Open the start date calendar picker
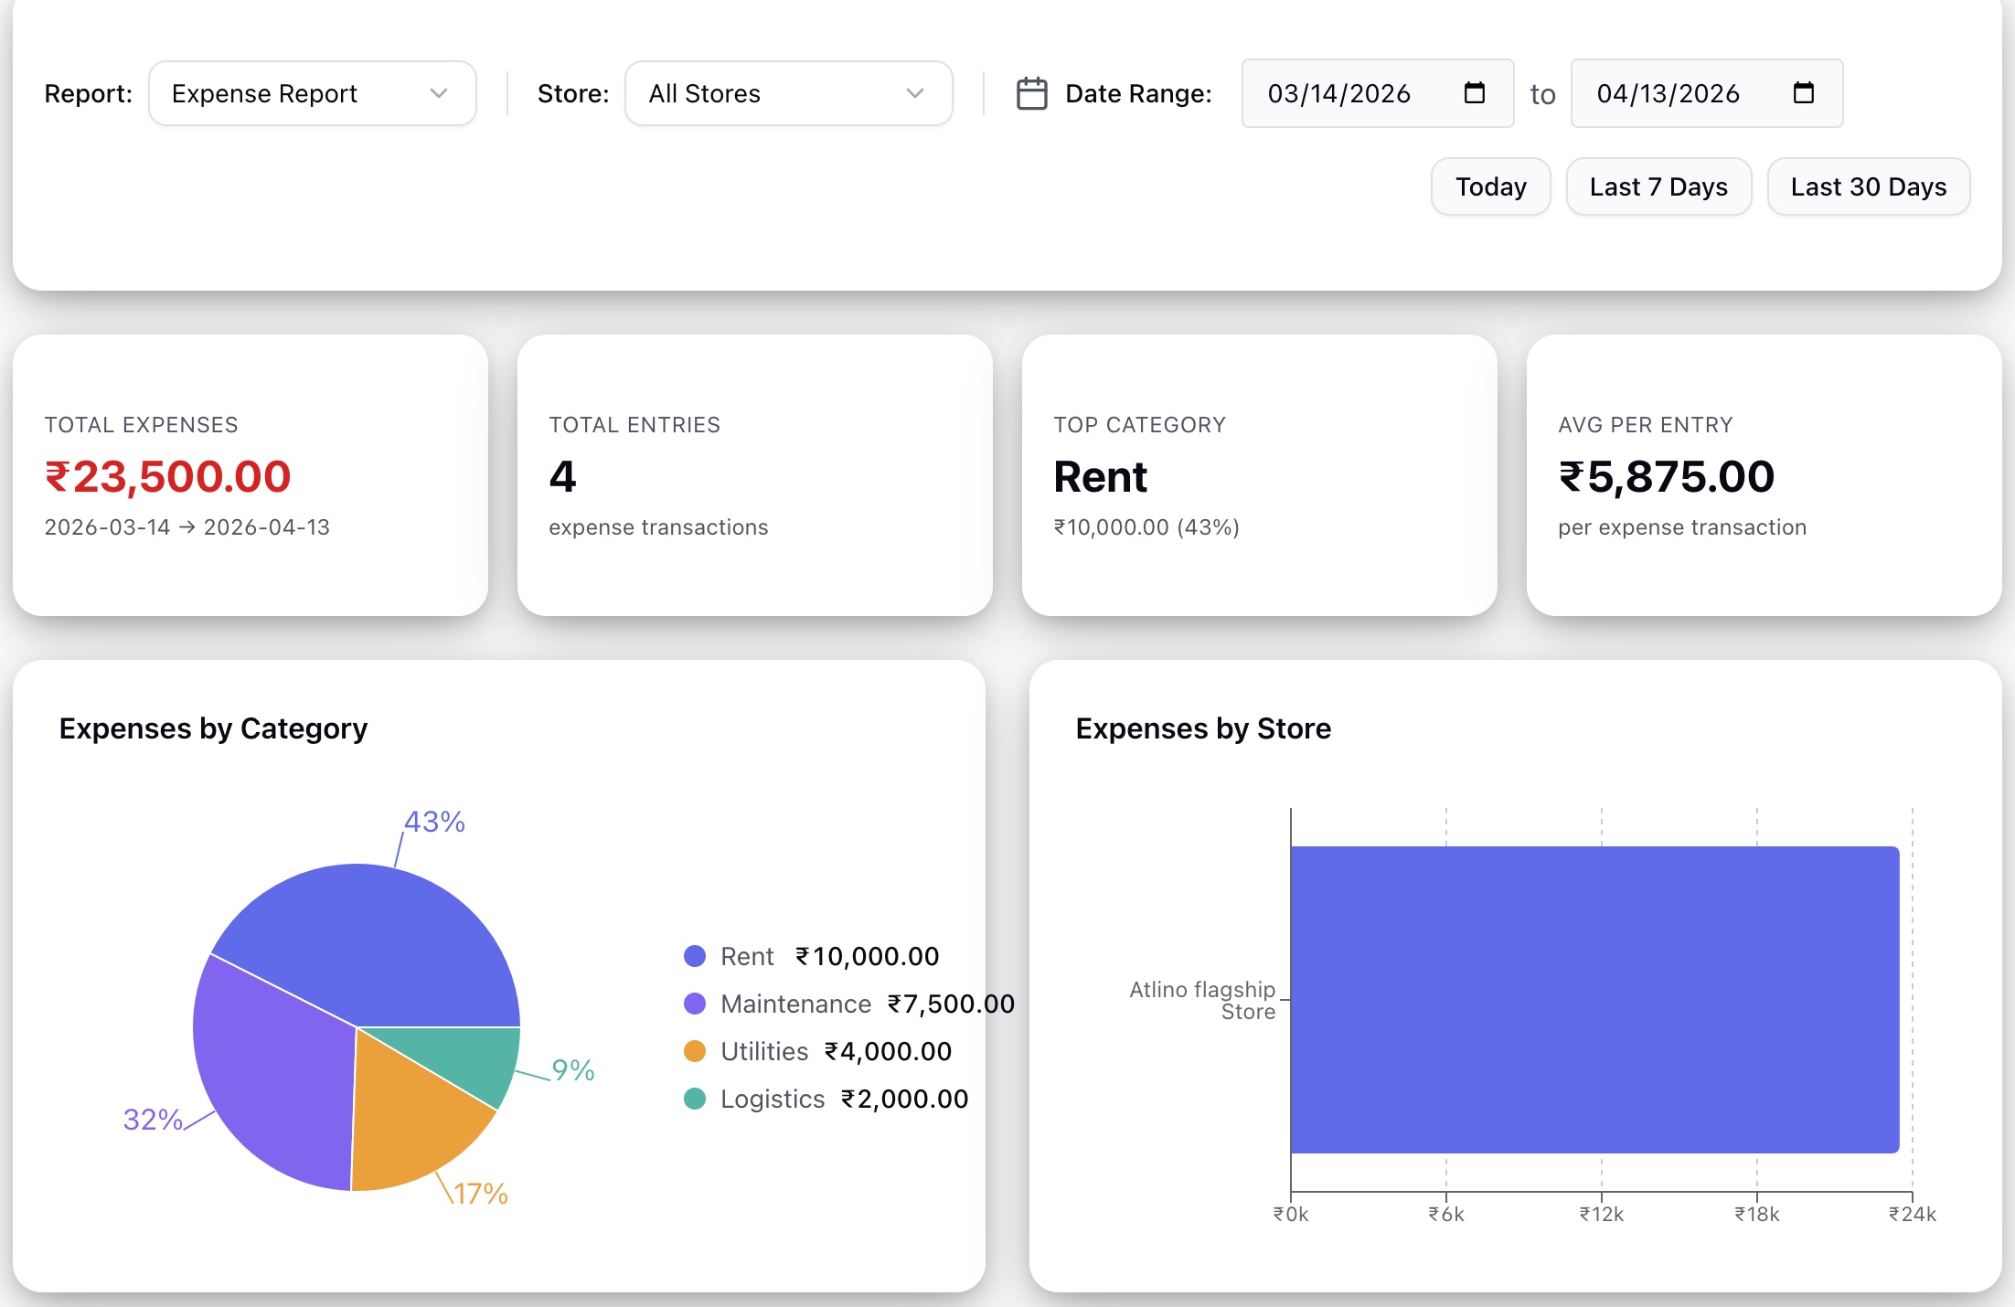Viewport: 2015px width, 1307px height. pyautogui.click(x=1474, y=92)
